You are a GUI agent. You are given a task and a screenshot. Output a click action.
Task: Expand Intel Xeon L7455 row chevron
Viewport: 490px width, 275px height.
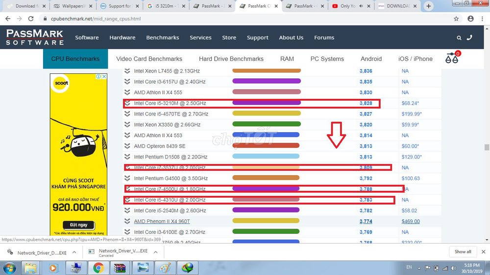127,71
